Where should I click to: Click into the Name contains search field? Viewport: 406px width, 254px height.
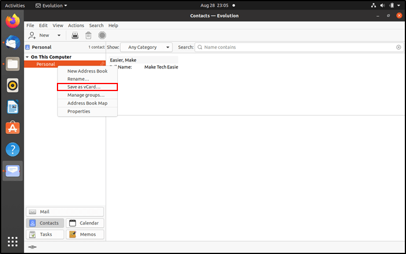[299, 48]
